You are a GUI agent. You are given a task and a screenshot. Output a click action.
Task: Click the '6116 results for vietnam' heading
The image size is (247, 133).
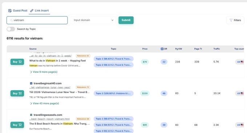(x=25, y=38)
